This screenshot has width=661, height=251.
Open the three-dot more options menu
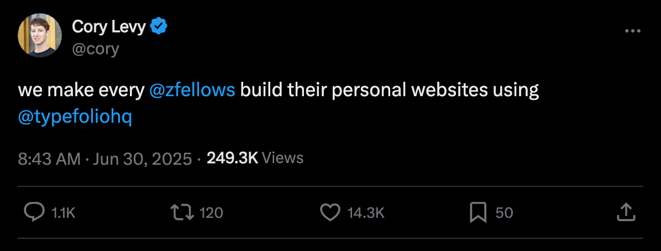coord(632,31)
